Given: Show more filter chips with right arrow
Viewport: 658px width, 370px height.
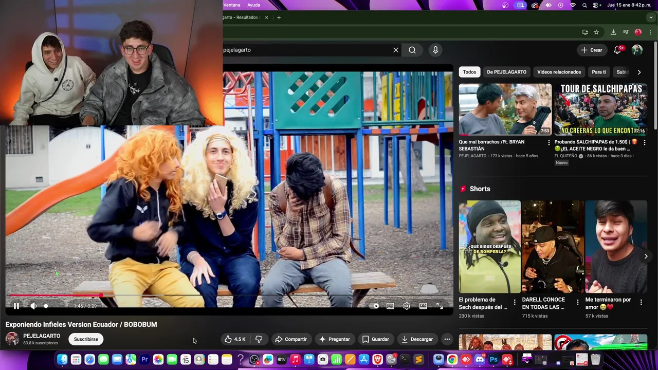Looking at the screenshot, I should (x=639, y=72).
